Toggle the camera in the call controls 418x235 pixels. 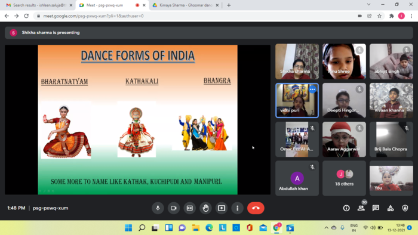[174, 208]
